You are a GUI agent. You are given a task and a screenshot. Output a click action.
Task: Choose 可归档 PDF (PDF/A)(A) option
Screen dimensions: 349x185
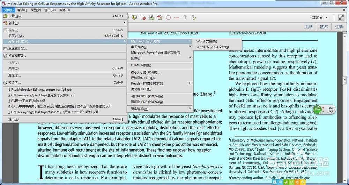160,96
